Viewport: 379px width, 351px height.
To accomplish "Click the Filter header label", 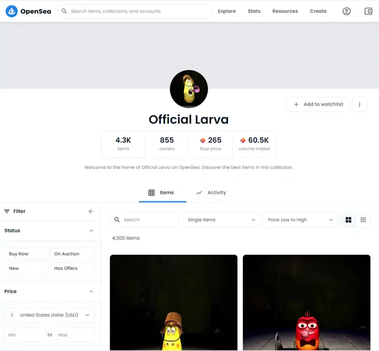I will (20, 212).
